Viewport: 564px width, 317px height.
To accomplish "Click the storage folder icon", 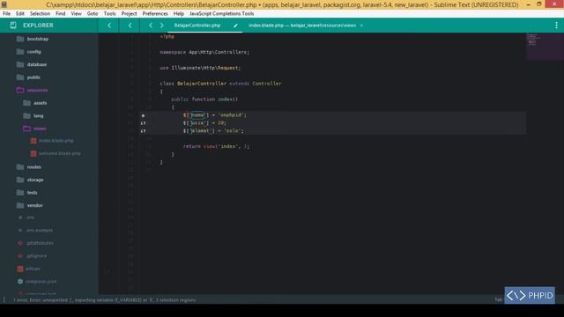I will [x=20, y=180].
